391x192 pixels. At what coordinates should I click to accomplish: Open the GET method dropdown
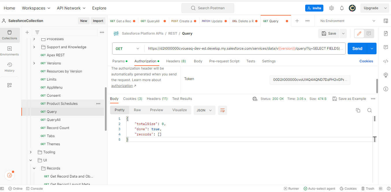click(127, 49)
